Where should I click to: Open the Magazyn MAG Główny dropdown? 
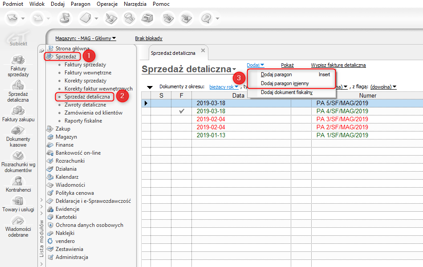pyautogui.click(x=85, y=38)
